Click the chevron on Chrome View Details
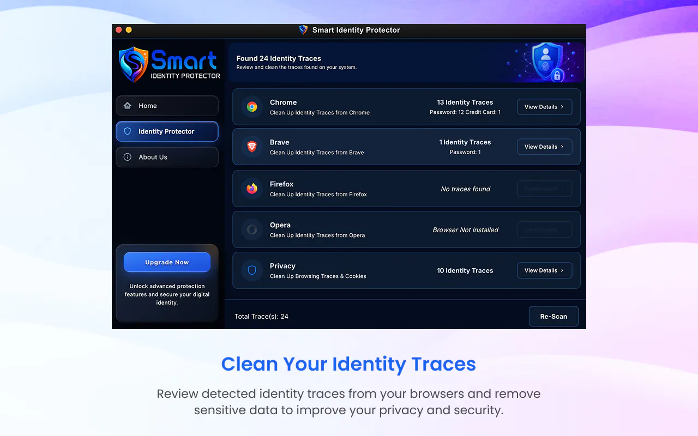This screenshot has height=436, width=698. pyautogui.click(x=562, y=107)
